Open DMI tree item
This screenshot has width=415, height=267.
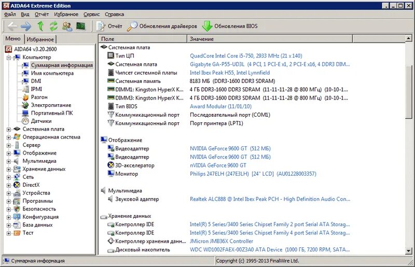pos(36,81)
